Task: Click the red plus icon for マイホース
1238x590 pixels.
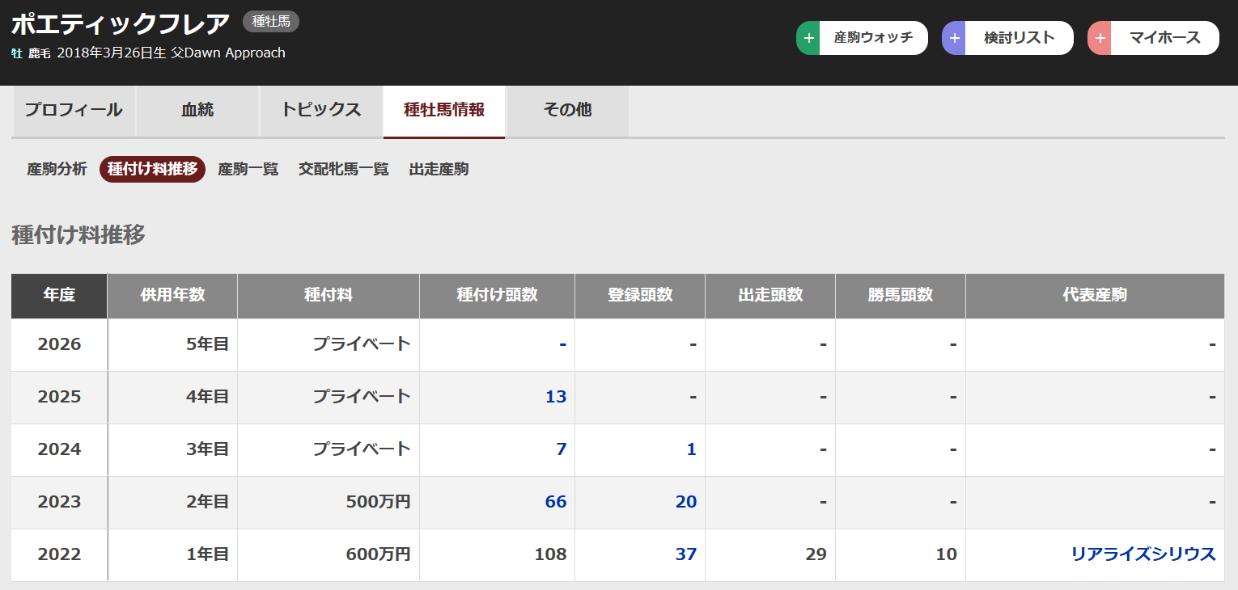Action: pos(1100,38)
